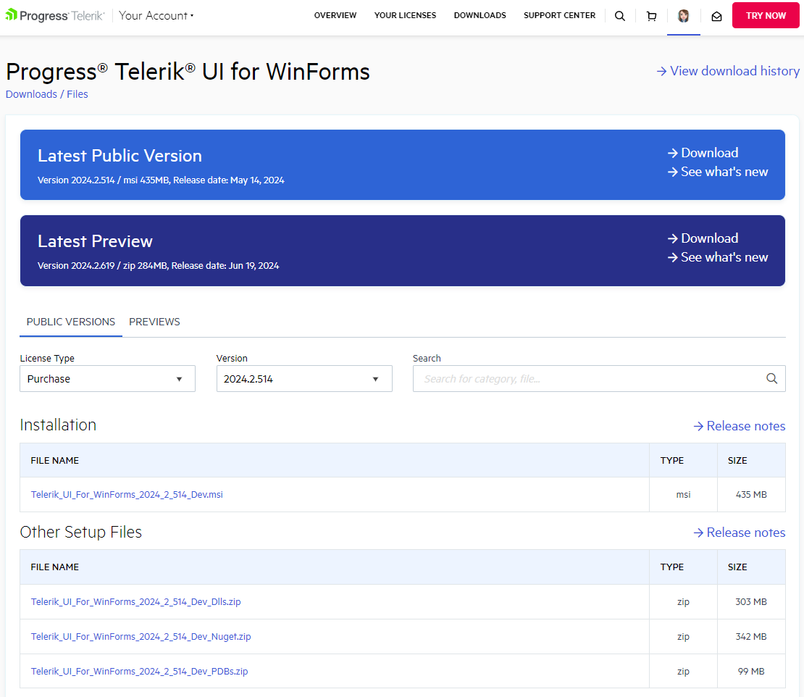Screen dimensions: 804x697
Task: See what's new for Latest Preview
Action: click(718, 257)
